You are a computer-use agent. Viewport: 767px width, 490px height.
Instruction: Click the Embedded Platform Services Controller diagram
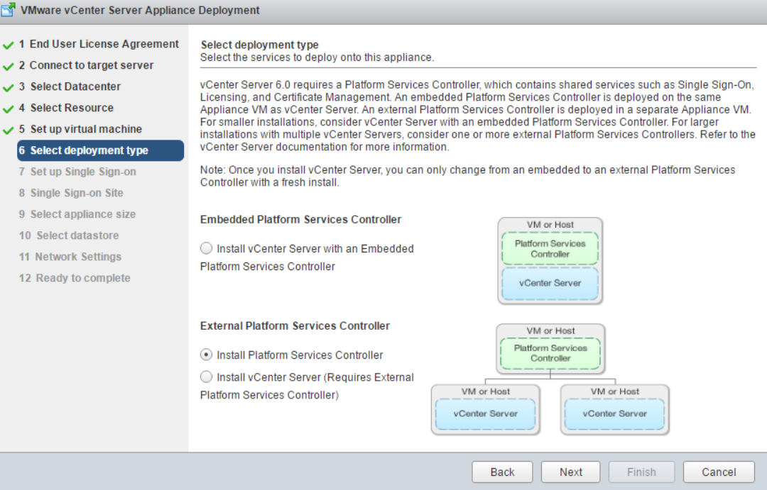coord(550,261)
